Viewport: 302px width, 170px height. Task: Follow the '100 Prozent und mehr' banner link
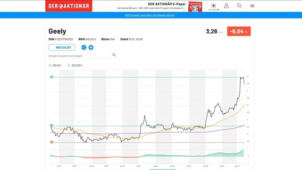[x=150, y=15]
